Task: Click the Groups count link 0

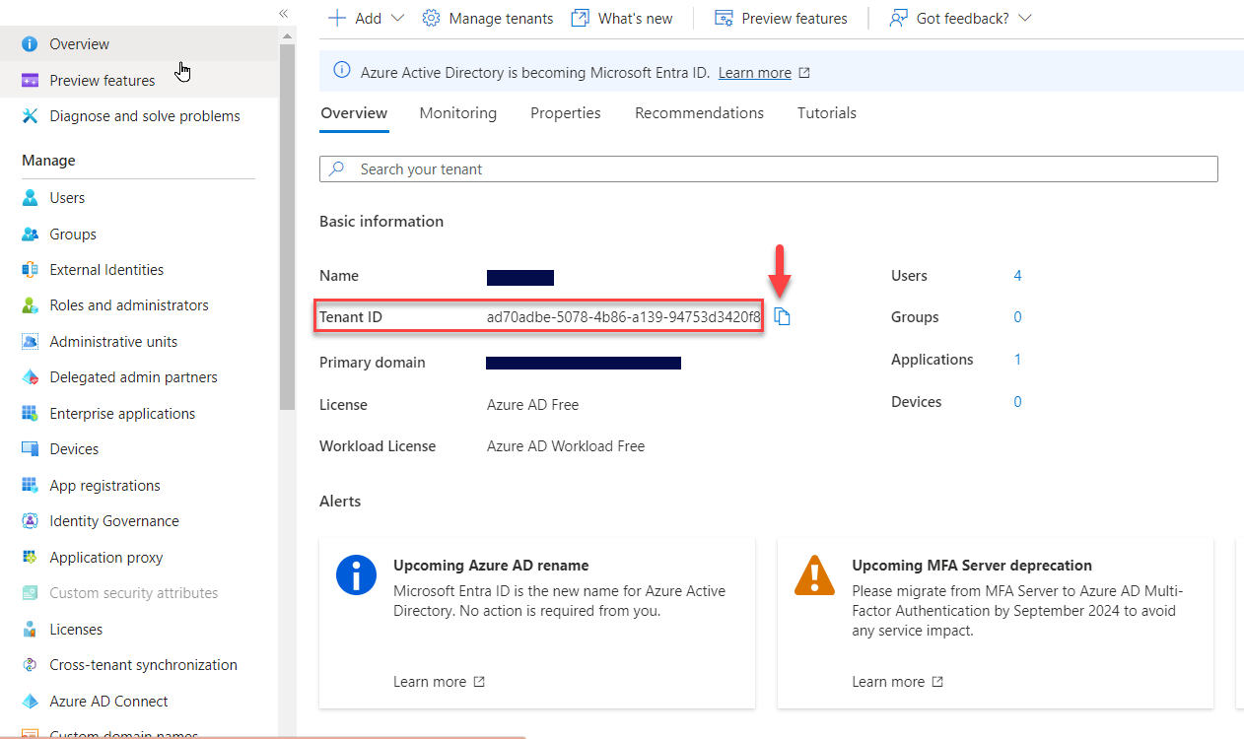Action: click(x=1018, y=317)
